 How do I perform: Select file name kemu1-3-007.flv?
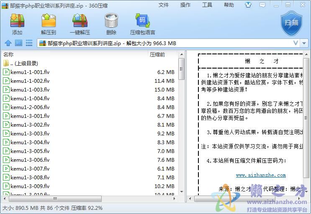coord(30,169)
